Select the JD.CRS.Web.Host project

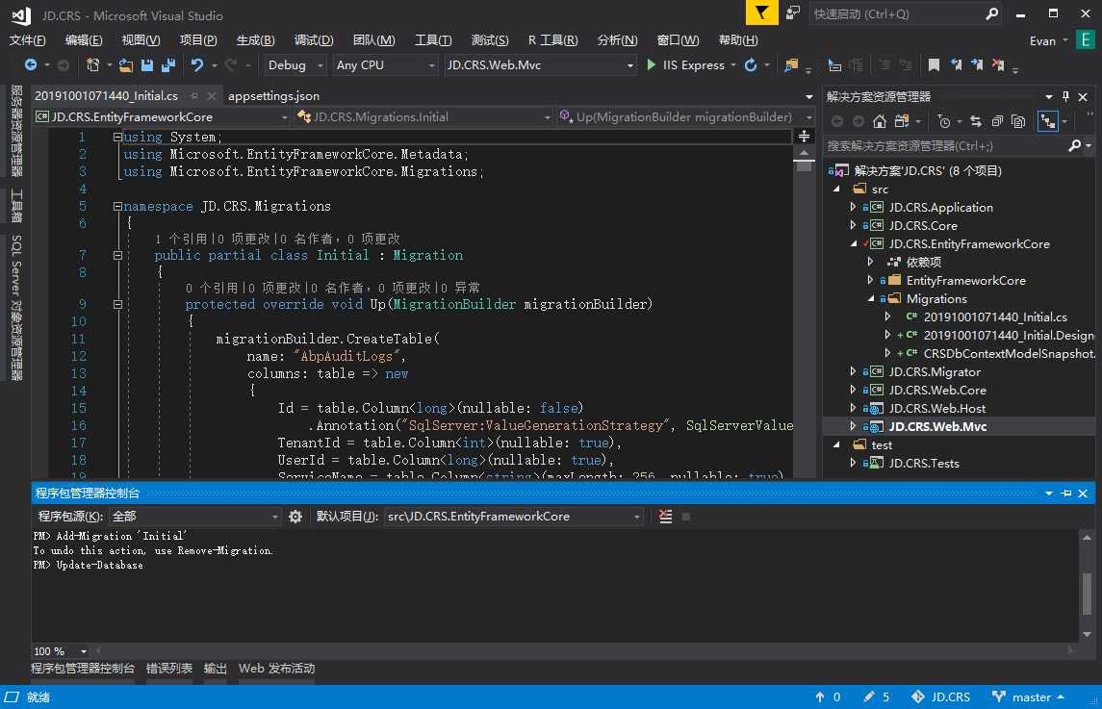[936, 408]
